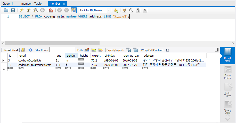The image size is (236, 123).
Task: Export recordset to file icon
Action: point(128,50)
